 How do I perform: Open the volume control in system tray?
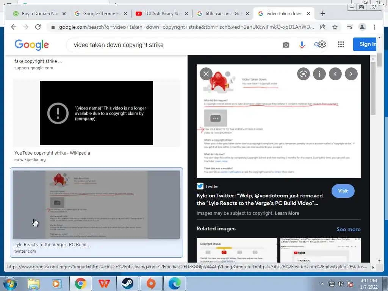tap(341, 284)
